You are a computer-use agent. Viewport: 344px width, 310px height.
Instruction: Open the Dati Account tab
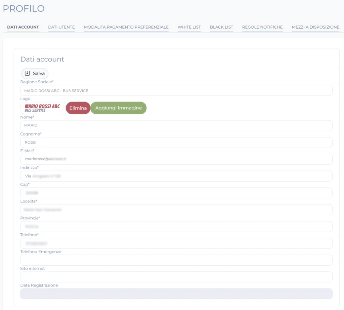[23, 27]
